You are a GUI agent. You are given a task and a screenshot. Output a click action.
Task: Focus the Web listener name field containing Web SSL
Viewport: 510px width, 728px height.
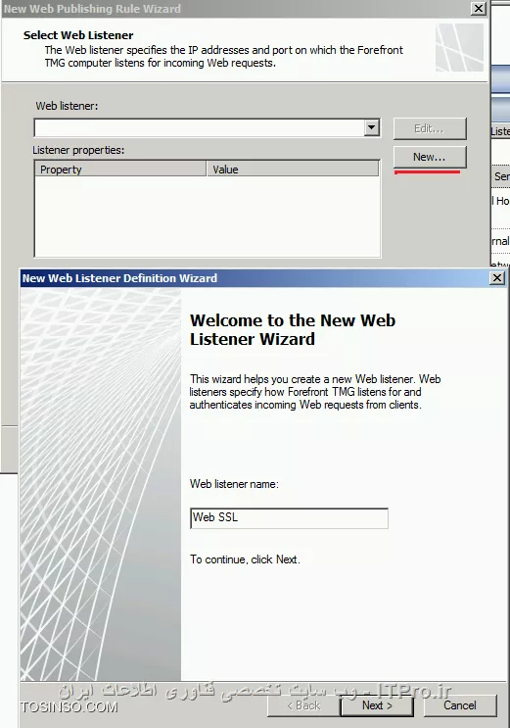(289, 518)
